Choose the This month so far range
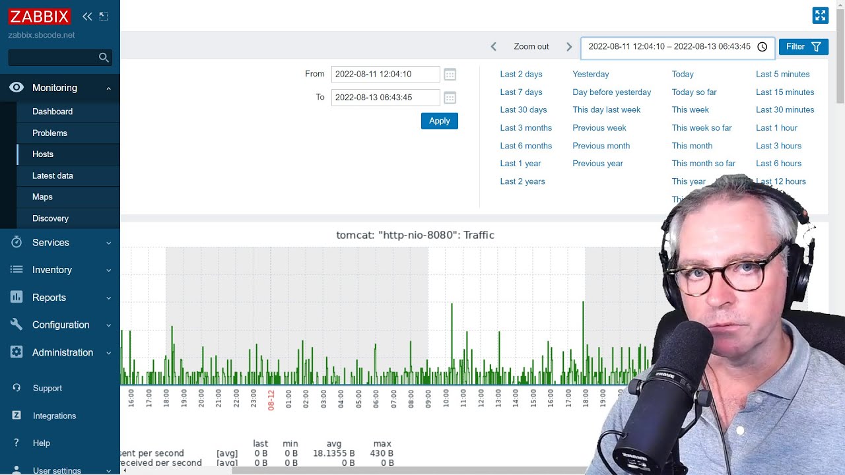The image size is (845, 475). click(x=704, y=163)
